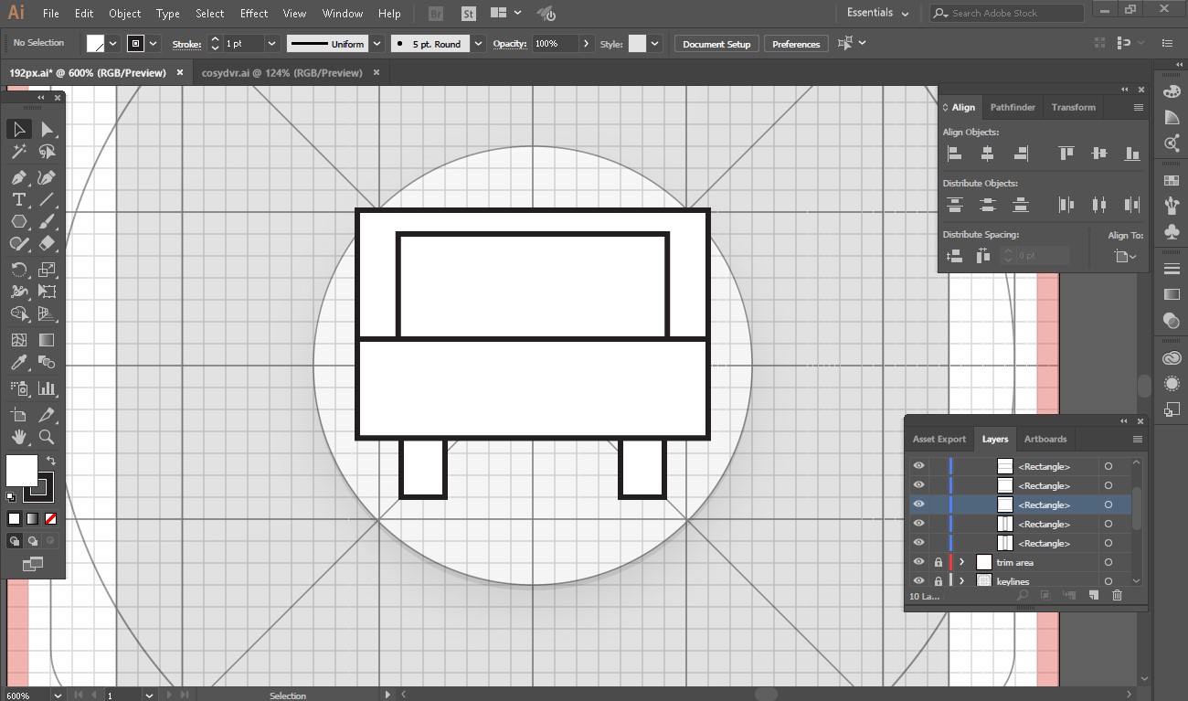Open the Opacity slider arrow
The image size is (1188, 701).
pos(586,44)
